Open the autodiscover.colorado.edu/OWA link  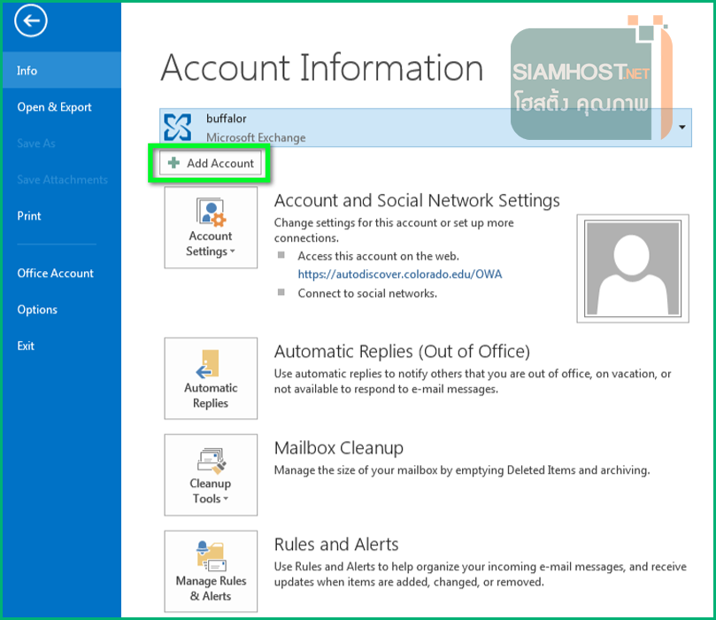tap(399, 275)
